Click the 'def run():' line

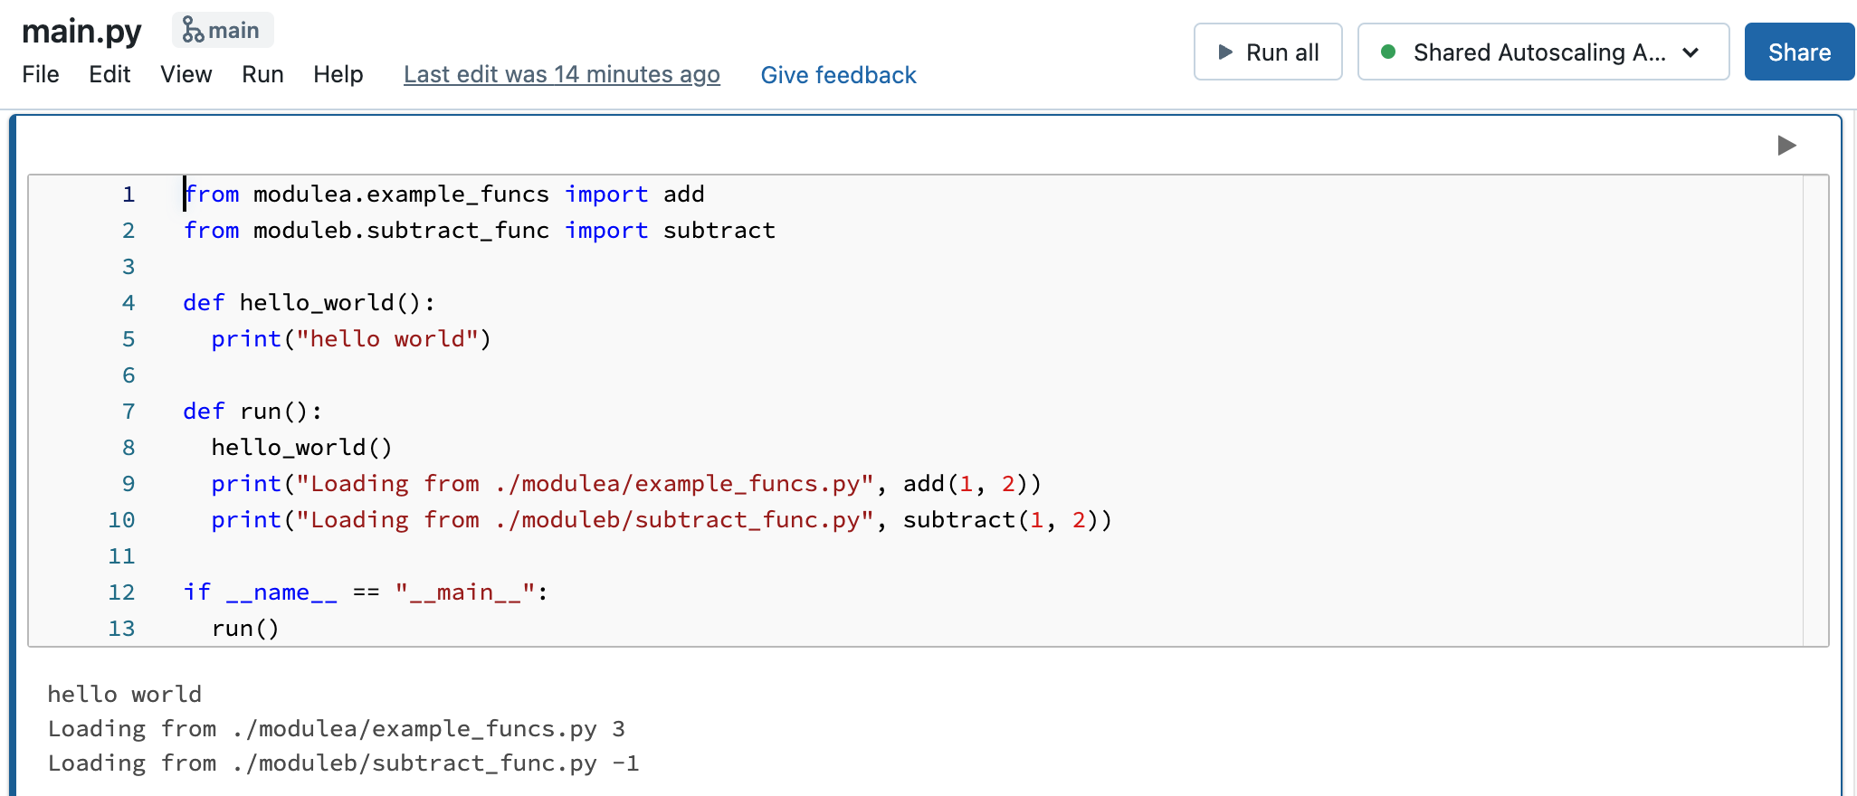point(252,411)
